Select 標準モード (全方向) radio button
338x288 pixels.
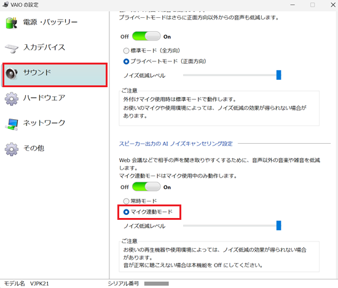coord(126,51)
